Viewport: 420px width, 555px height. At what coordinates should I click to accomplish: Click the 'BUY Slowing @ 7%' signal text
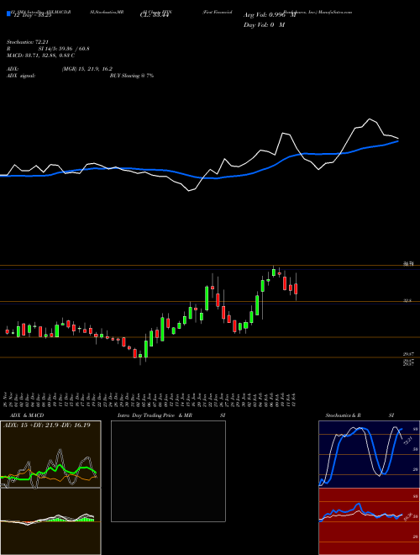[132, 76]
